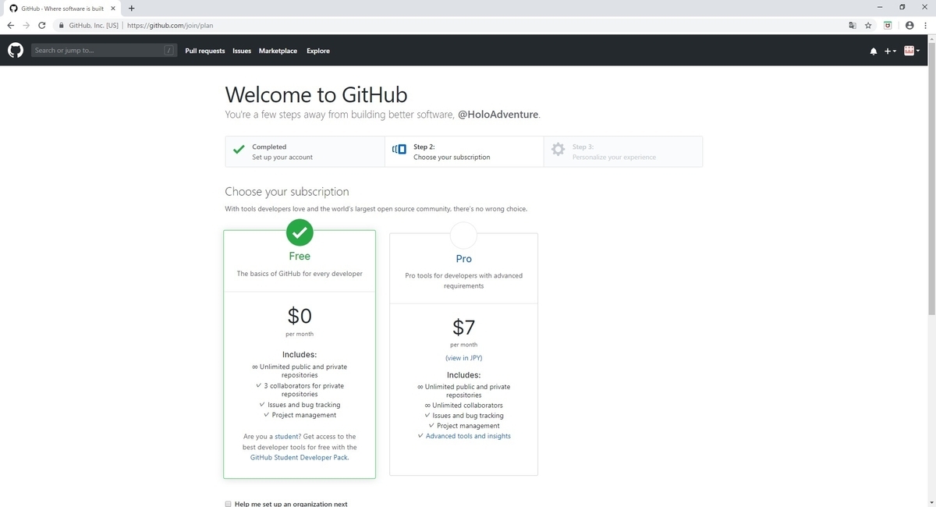
Task: Open the translate page icon
Action: [x=852, y=25]
